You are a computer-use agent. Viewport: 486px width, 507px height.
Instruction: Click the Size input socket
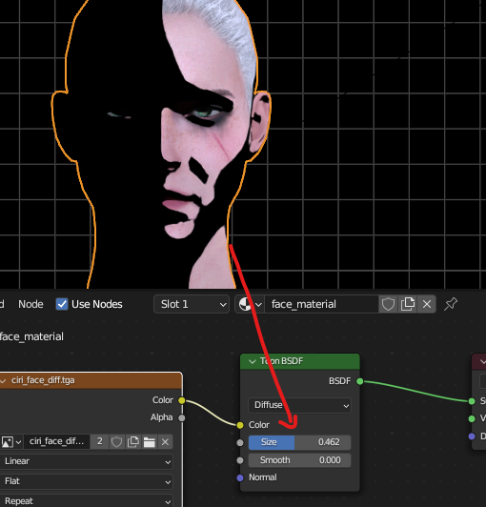coord(240,442)
